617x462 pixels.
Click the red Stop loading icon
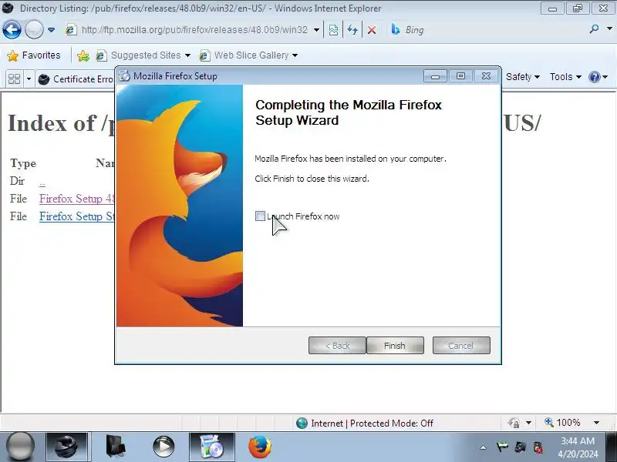point(372,30)
